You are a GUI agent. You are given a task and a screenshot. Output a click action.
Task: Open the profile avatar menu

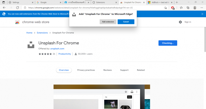195,8
